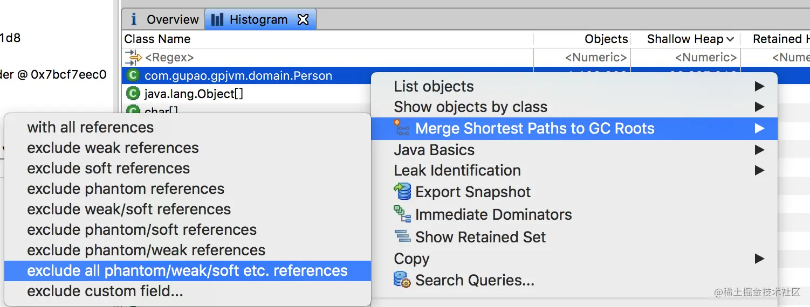Select the with all references option
This screenshot has height=307, width=810.
pyautogui.click(x=90, y=127)
